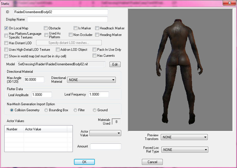Click Specify distant LOD meshes button
The width and height of the screenshot is (237, 168).
point(69,43)
